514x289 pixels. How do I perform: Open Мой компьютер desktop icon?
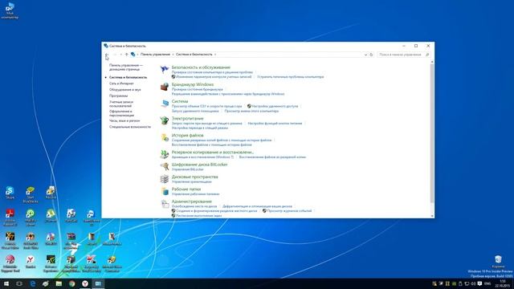click(10, 10)
